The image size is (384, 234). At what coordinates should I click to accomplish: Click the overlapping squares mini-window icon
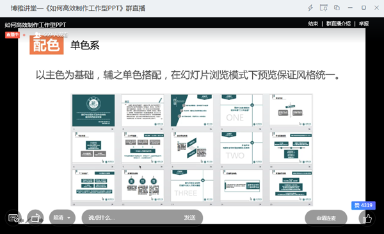pos(337,8)
